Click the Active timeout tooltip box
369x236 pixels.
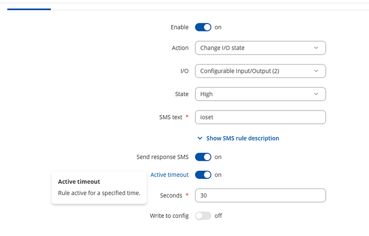(x=99, y=187)
